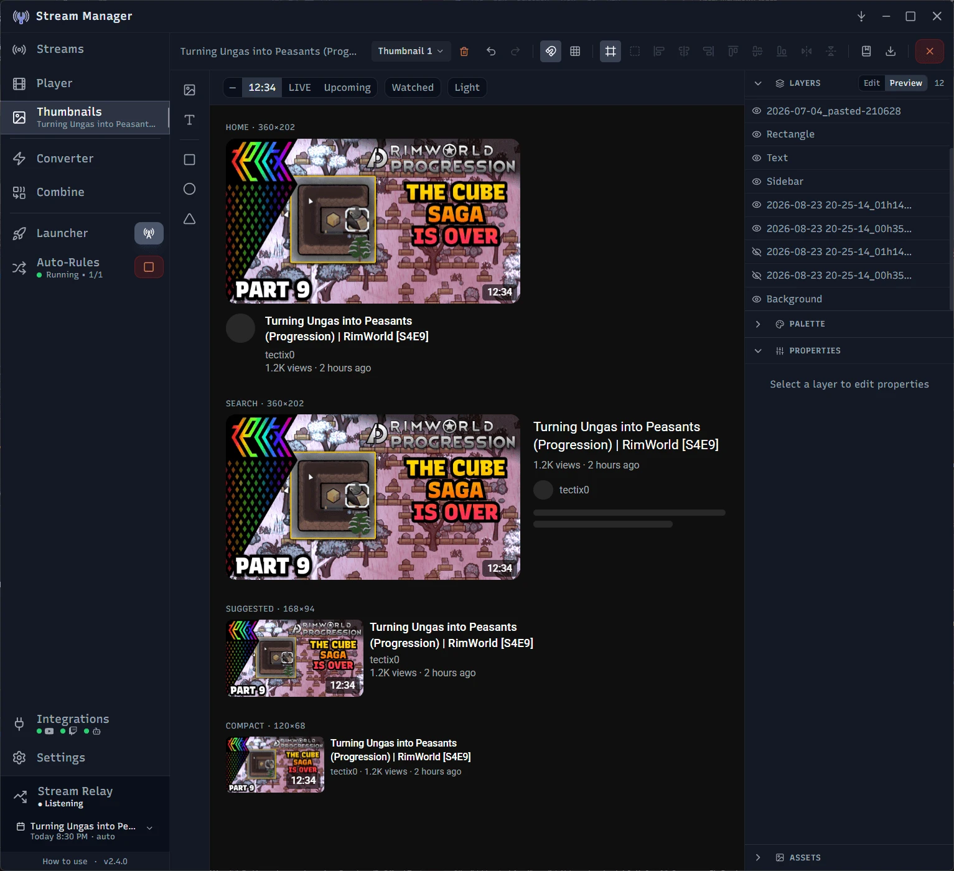Viewport: 954px width, 871px height.
Task: Open the Converter page
Action: (x=85, y=159)
